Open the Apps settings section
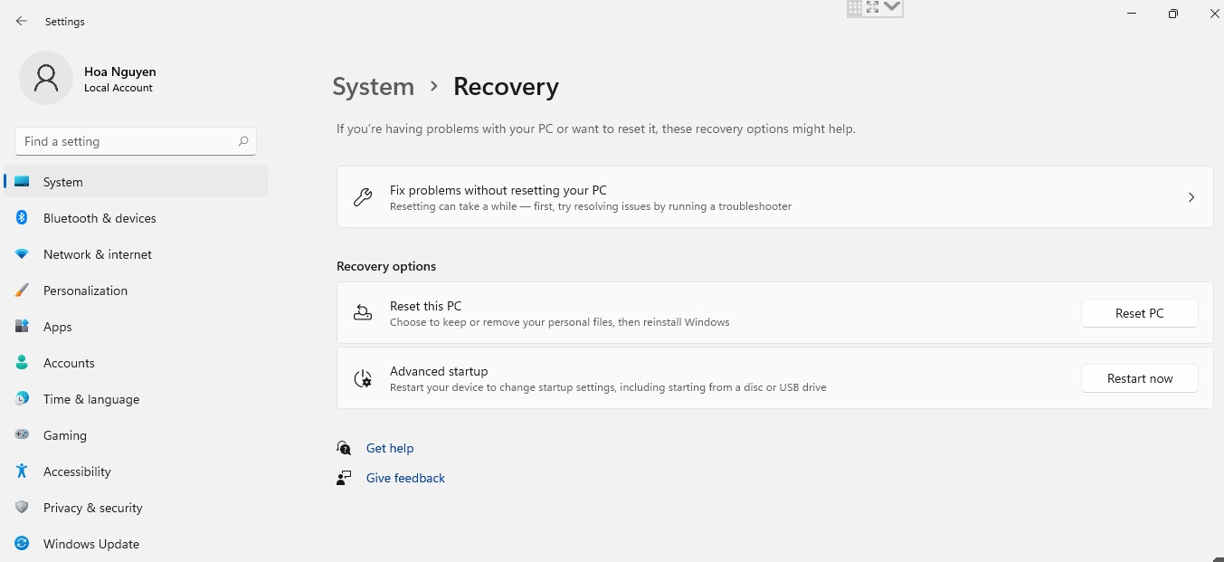 pyautogui.click(x=57, y=327)
